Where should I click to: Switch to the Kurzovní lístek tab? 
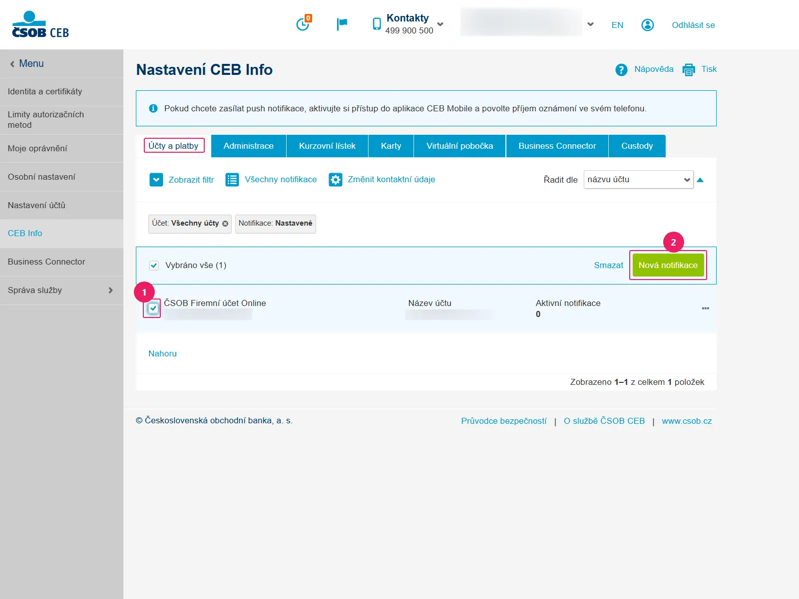point(328,146)
